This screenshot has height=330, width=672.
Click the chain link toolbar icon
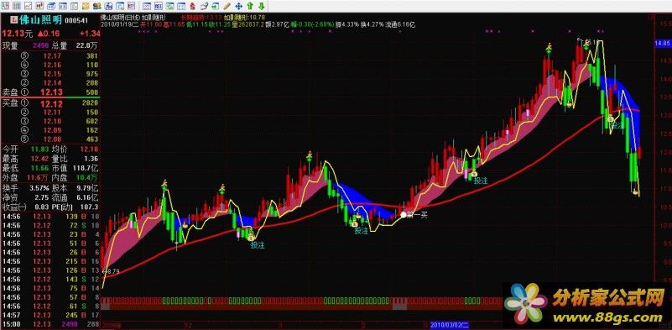tap(204, 6)
